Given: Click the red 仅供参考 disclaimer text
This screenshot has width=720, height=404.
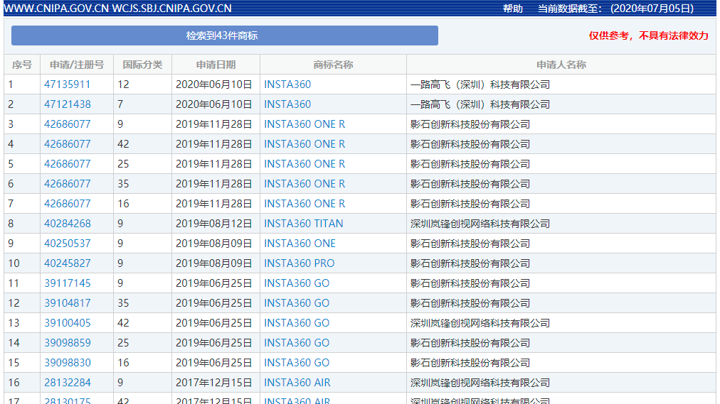Looking at the screenshot, I should pyautogui.click(x=648, y=36).
